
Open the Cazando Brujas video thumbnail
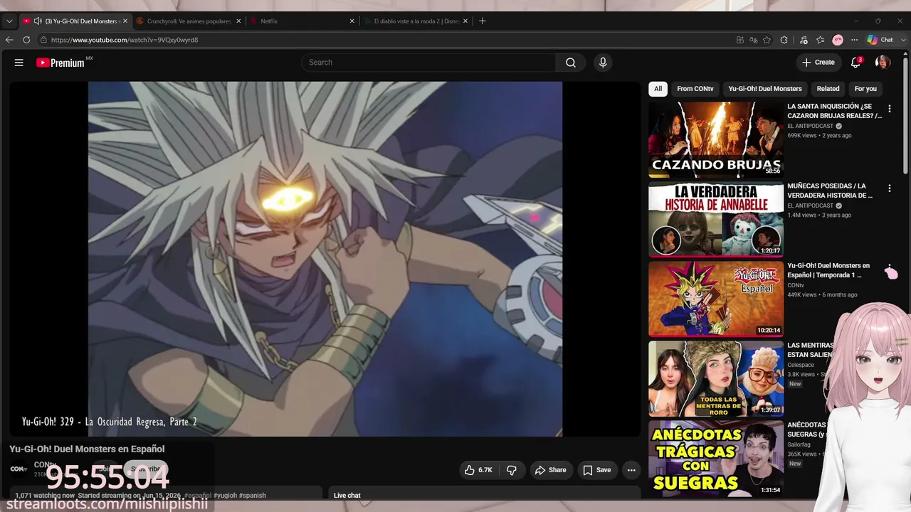click(x=716, y=139)
